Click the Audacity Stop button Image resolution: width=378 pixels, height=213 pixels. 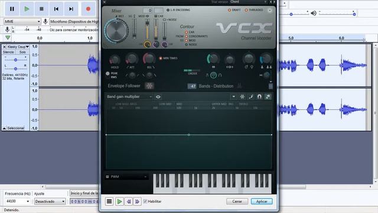41,9
